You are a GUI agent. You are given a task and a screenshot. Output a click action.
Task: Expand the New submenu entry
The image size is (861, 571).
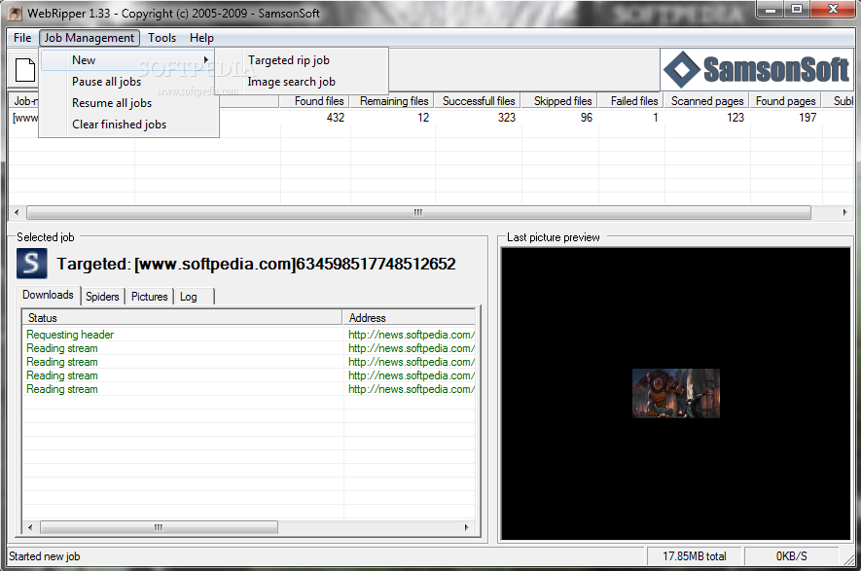[127, 60]
